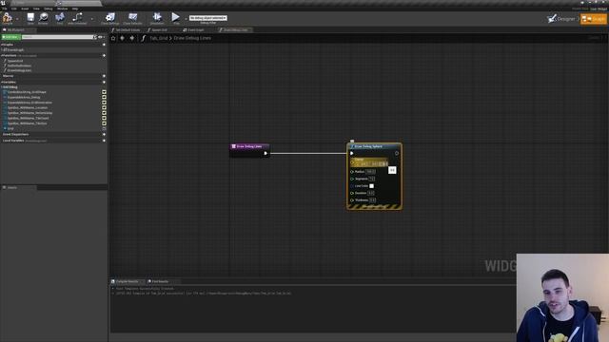The height and width of the screenshot is (342, 609).
Task: Toggle the closed eye of the Grid variable
Action: [x=104, y=128]
